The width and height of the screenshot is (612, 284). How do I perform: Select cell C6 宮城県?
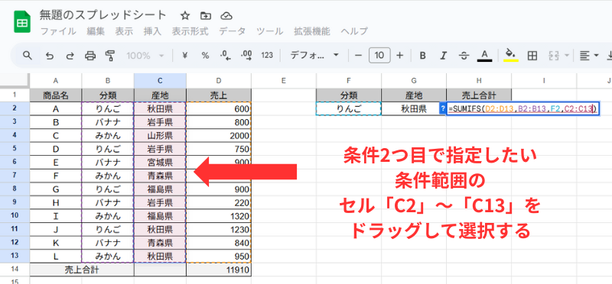[160, 163]
